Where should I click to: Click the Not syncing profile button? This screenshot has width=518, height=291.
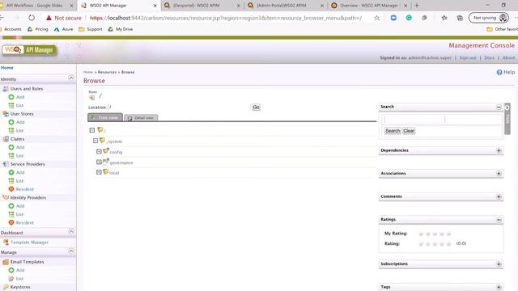(489, 18)
